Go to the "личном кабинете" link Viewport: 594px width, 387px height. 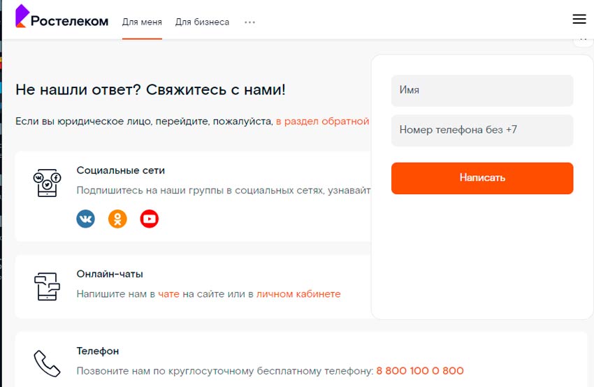pyautogui.click(x=298, y=294)
